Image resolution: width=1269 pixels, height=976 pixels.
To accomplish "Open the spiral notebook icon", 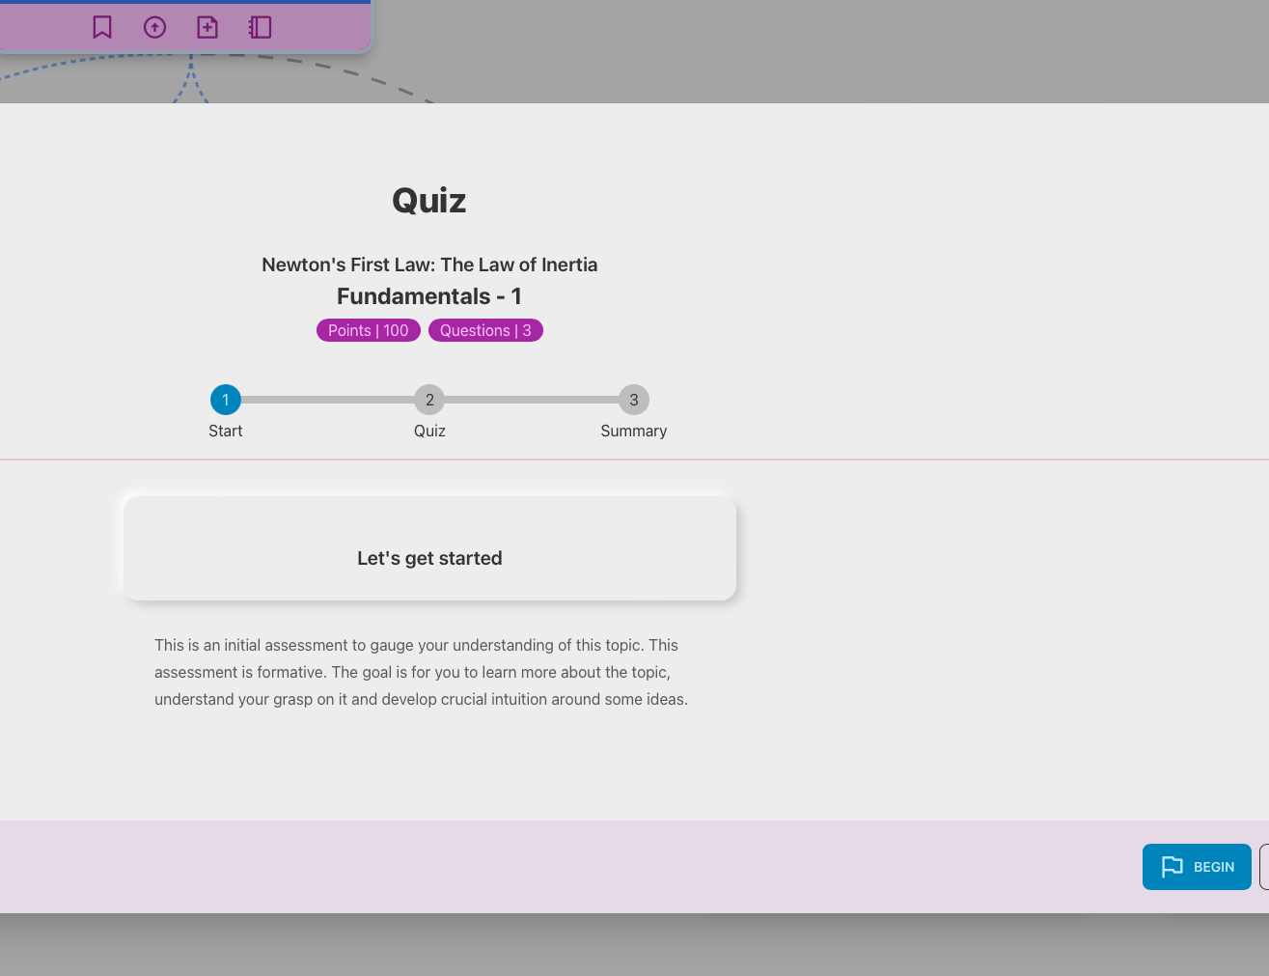I will pyautogui.click(x=261, y=27).
